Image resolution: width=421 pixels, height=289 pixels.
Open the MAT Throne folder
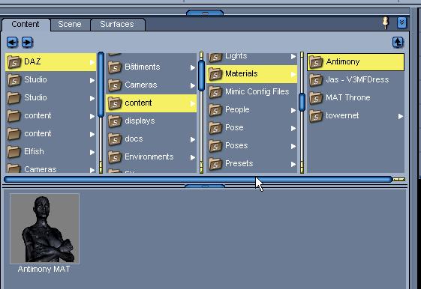click(x=356, y=98)
